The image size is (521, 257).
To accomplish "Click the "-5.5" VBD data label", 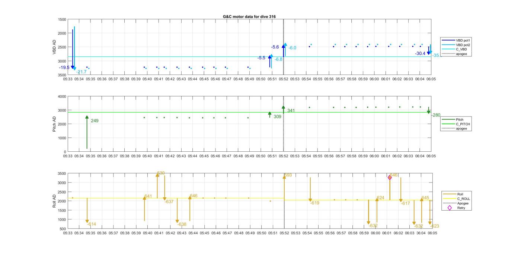I will [261, 58].
